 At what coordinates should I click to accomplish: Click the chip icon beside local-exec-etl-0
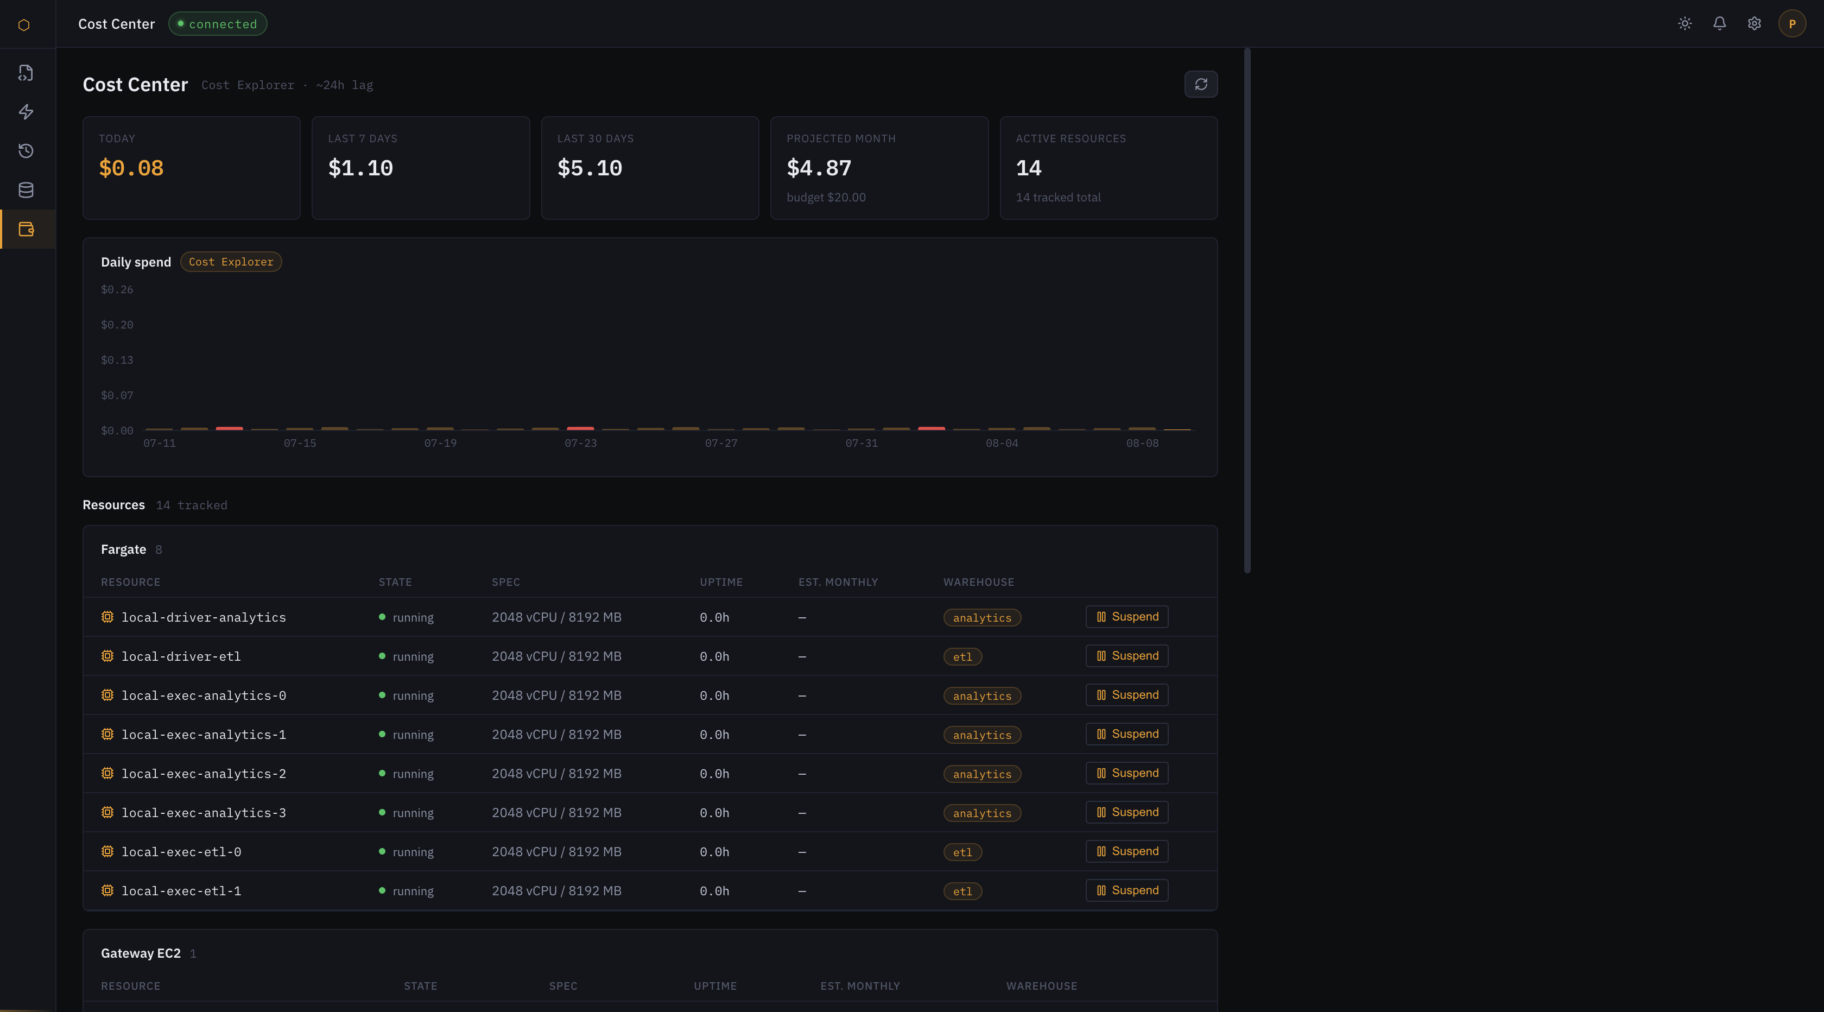pos(107,851)
